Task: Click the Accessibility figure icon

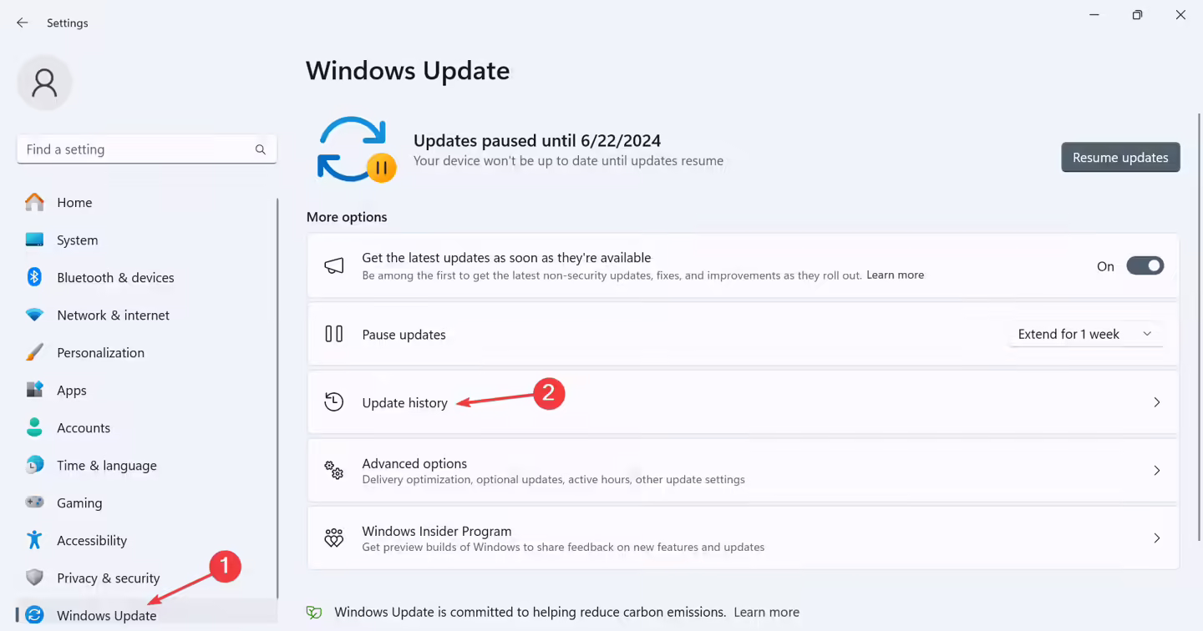Action: coord(34,540)
